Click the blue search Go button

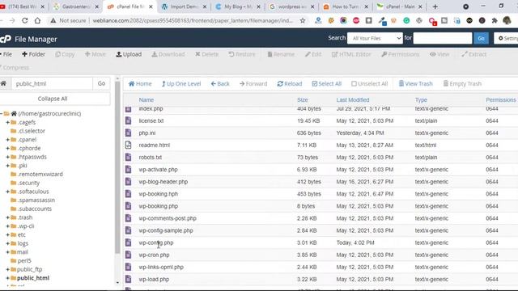481,38
